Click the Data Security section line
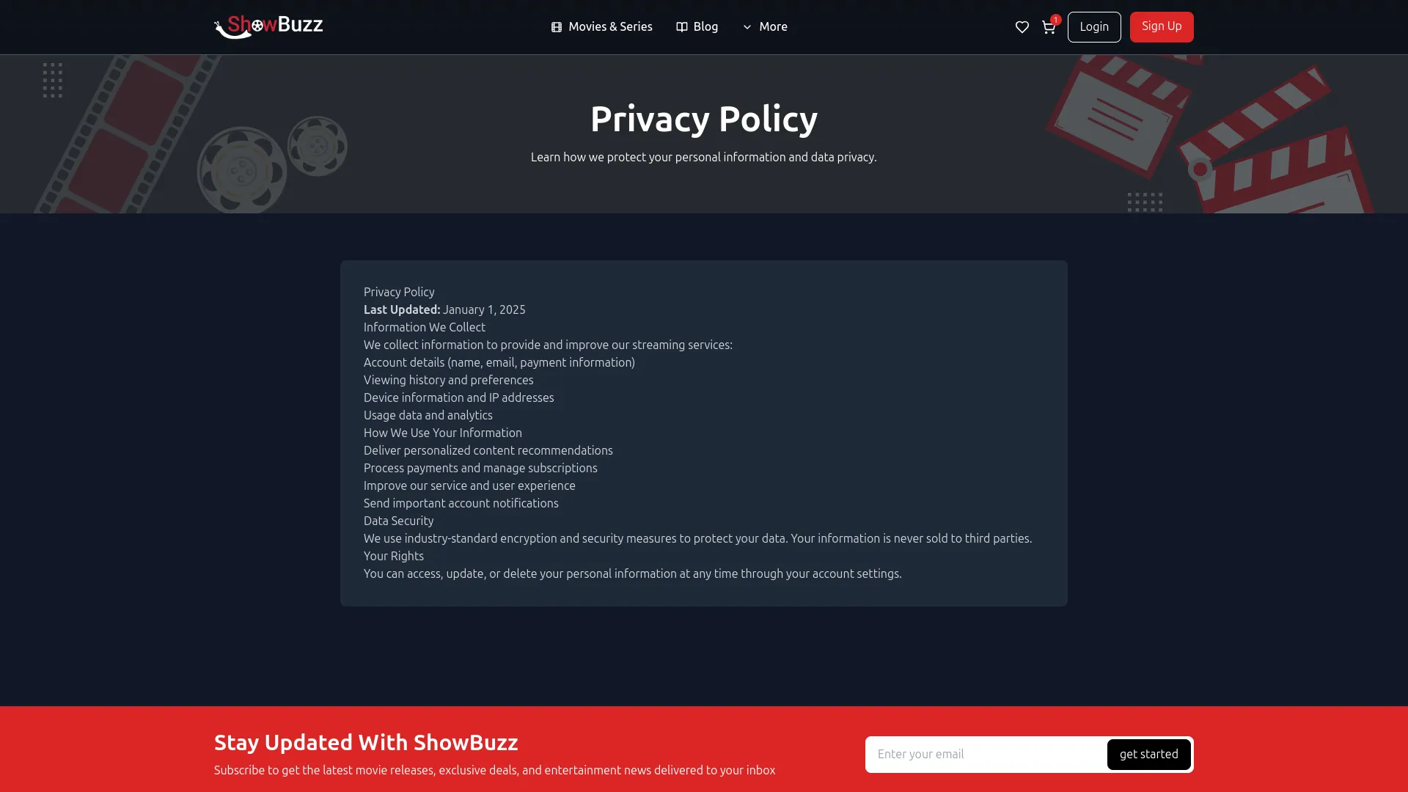 398,521
